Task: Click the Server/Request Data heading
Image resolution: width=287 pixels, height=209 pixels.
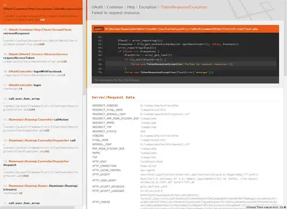Action: (x=113, y=97)
